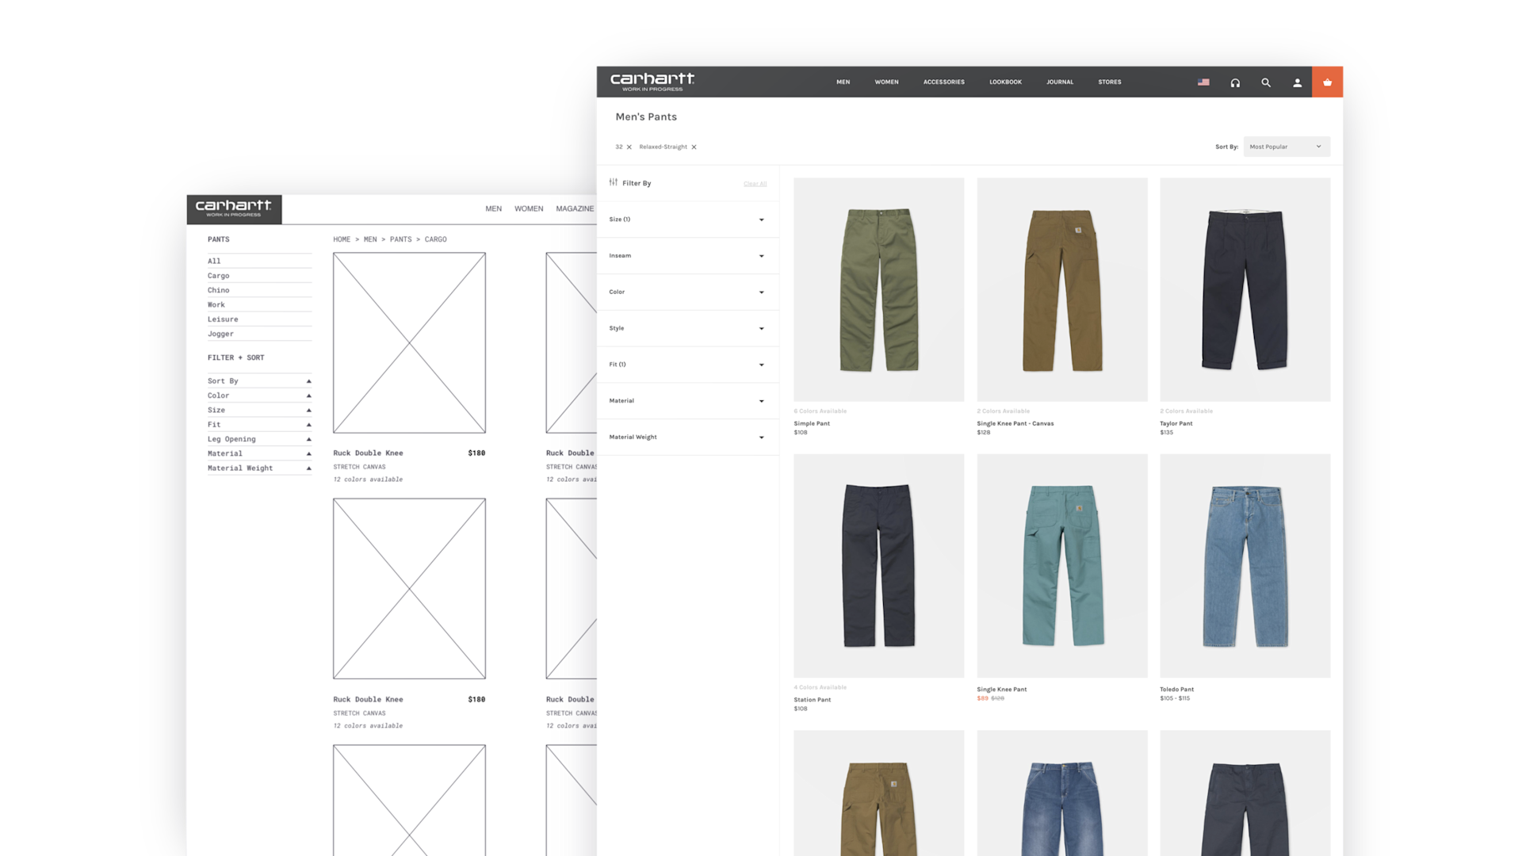
Task: Expand the Color filter section
Action: 686,292
